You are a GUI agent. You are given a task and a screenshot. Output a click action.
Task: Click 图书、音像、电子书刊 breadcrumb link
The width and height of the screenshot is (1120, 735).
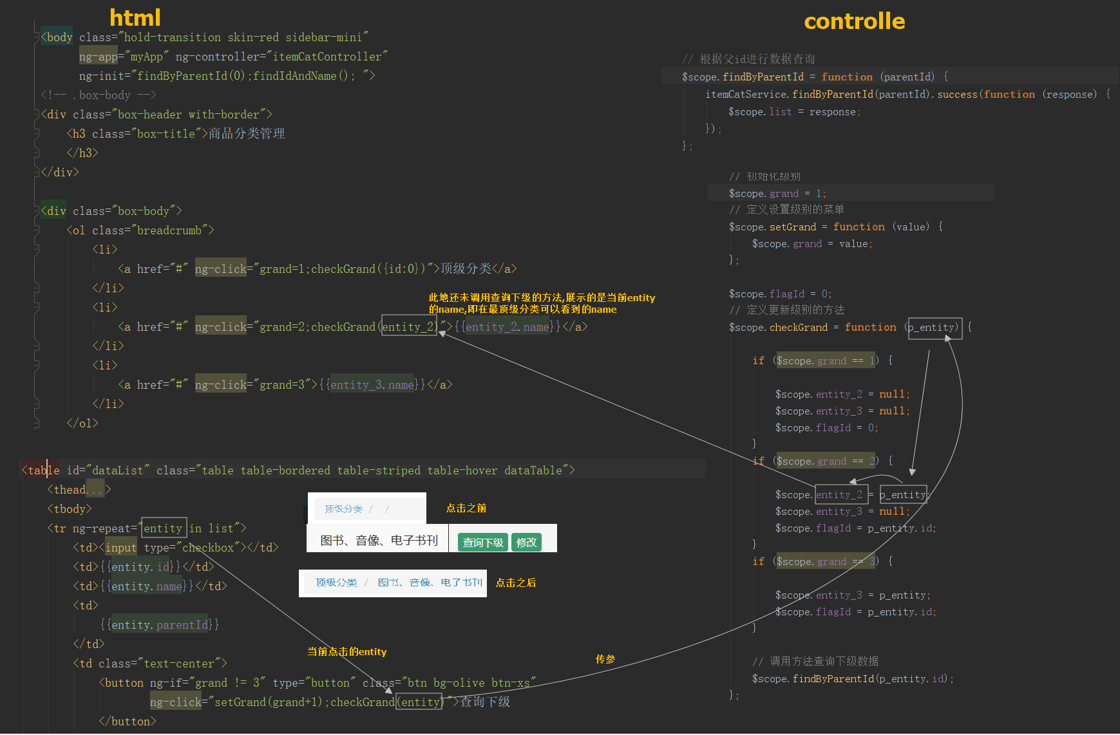click(x=430, y=582)
